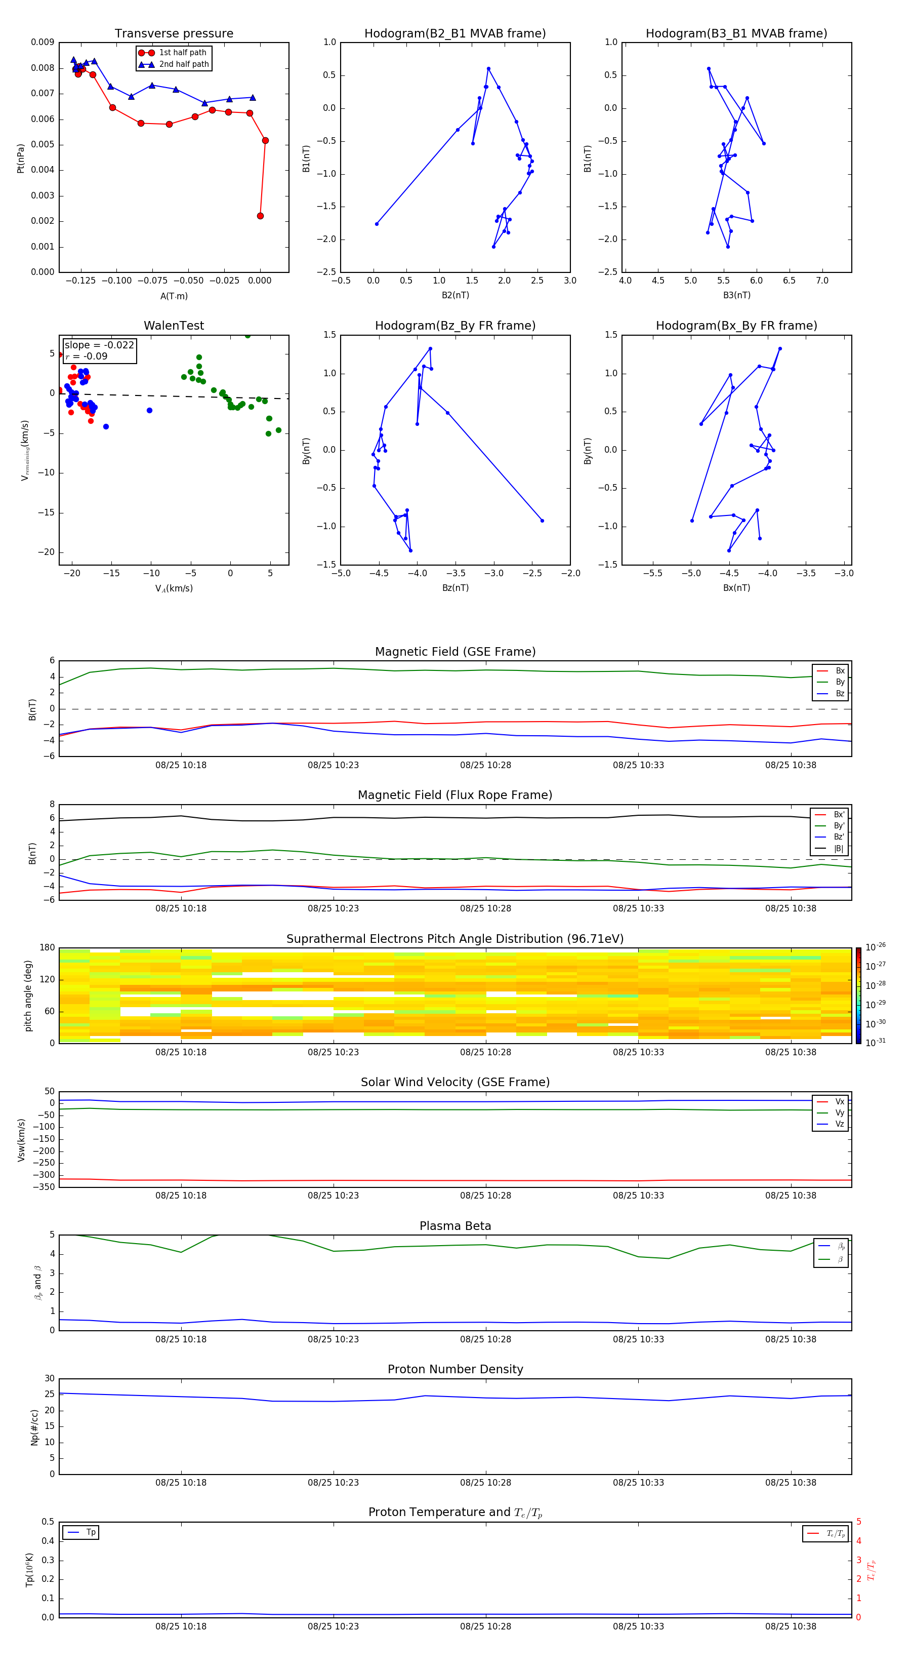The height and width of the screenshot is (1671, 911).
Task: Select the |B| legend entry in Flux Rope plot
Action: pos(830,849)
